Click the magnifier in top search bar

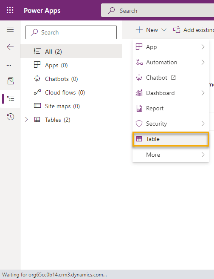pos(111,11)
